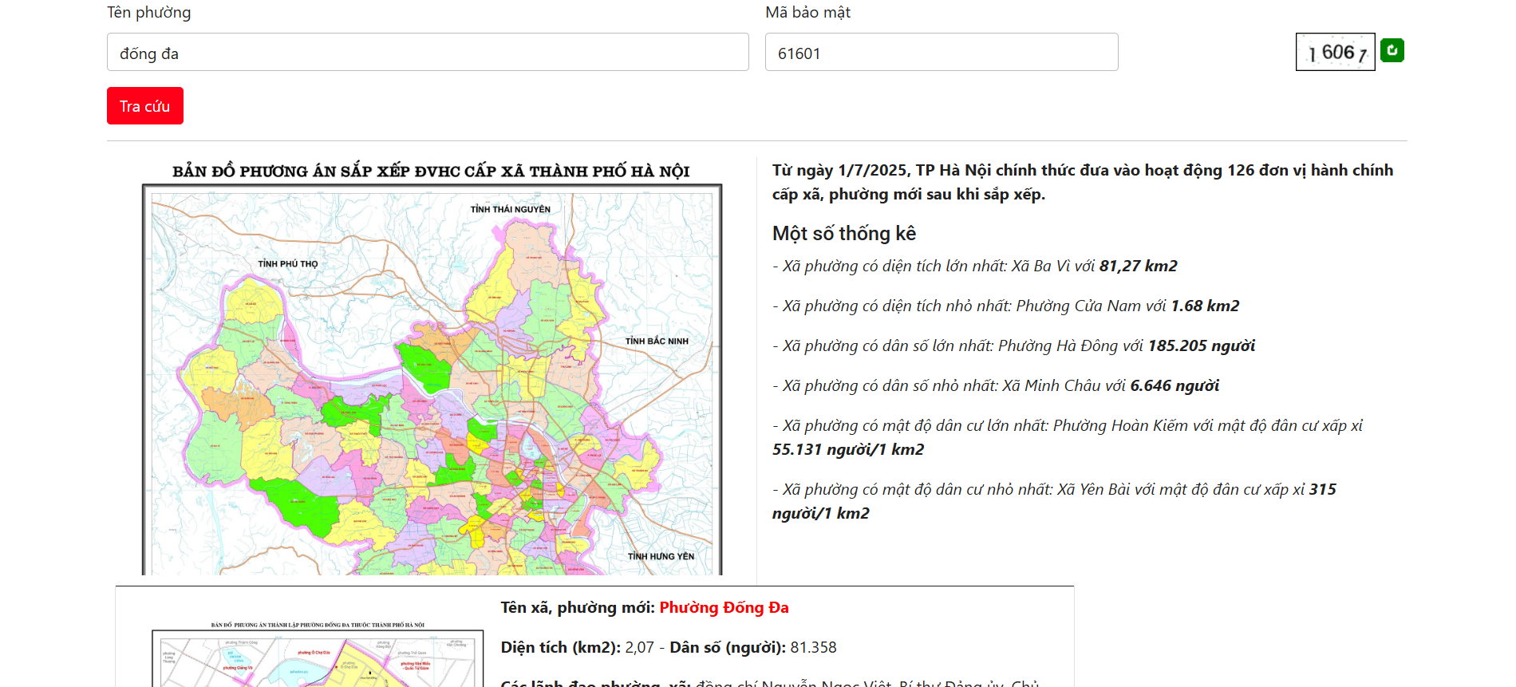The image size is (1516, 687).
Task: Click the Tỉnh Hưng Yên label on map
Action: (661, 557)
